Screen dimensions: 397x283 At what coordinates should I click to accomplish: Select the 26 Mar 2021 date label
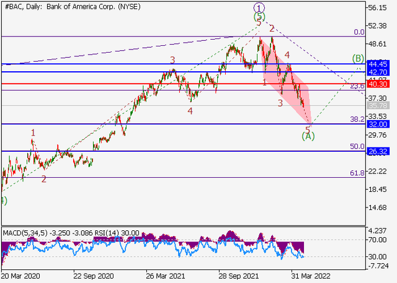166,276
